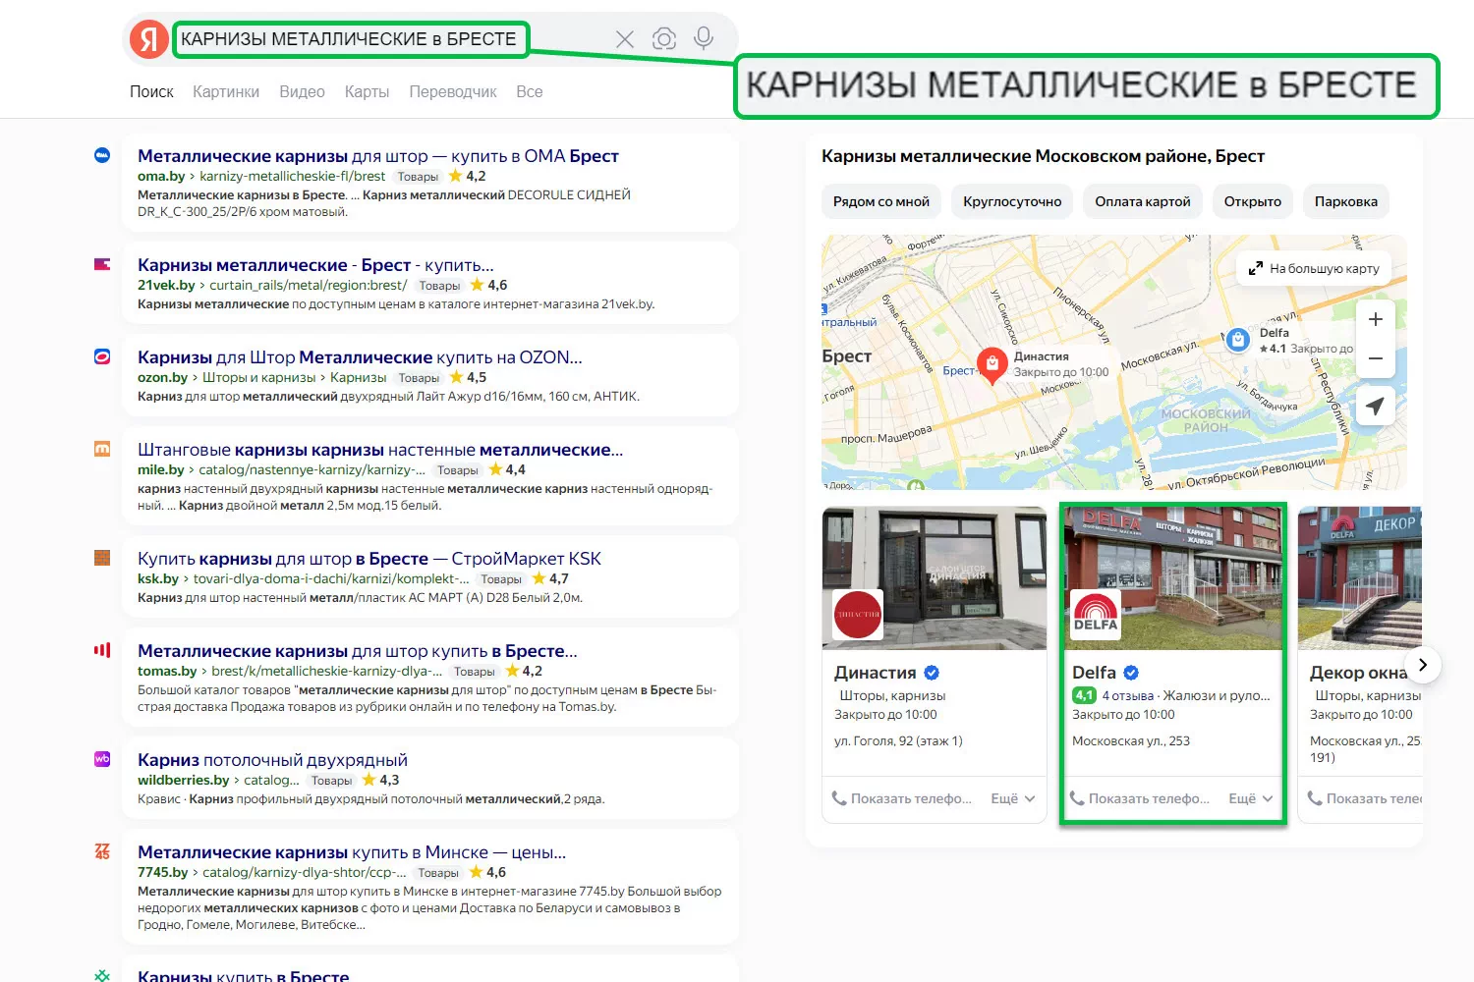Click the Delfa storefront photo
1474x982 pixels.
point(1172,577)
